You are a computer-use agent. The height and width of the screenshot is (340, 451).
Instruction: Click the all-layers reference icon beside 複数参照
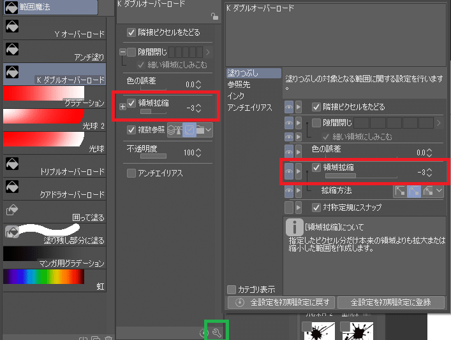[x=171, y=130]
